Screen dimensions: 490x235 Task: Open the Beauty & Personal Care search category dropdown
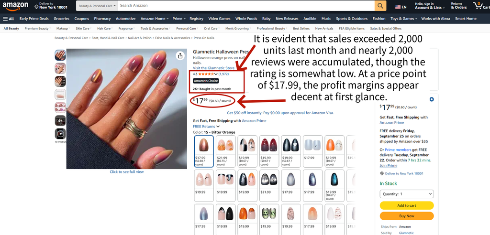[97, 6]
